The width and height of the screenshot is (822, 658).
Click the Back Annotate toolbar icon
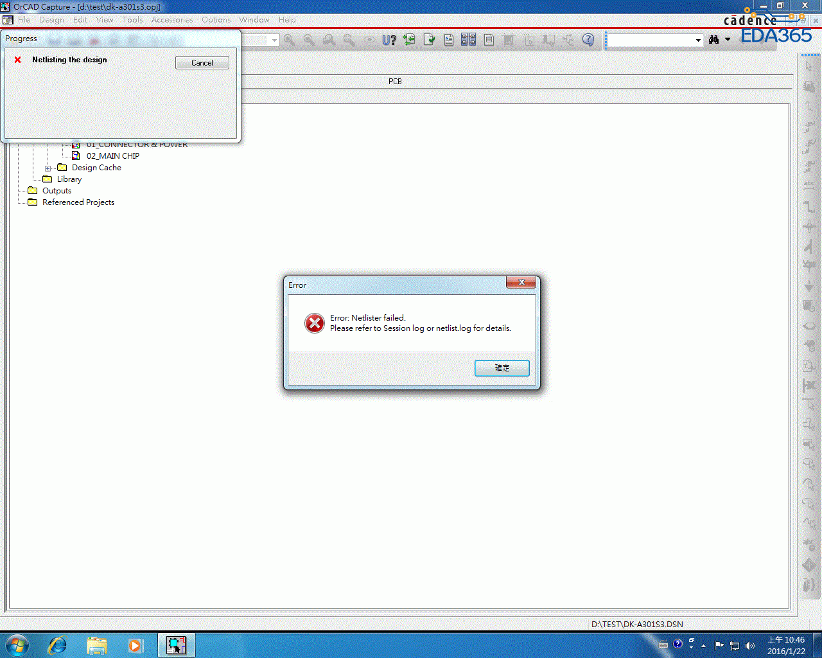pos(409,40)
